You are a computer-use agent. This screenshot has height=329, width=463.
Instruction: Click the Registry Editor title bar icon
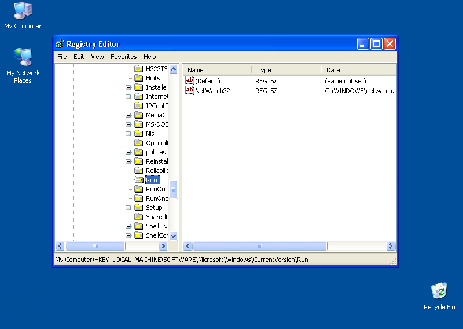pyautogui.click(x=60, y=44)
